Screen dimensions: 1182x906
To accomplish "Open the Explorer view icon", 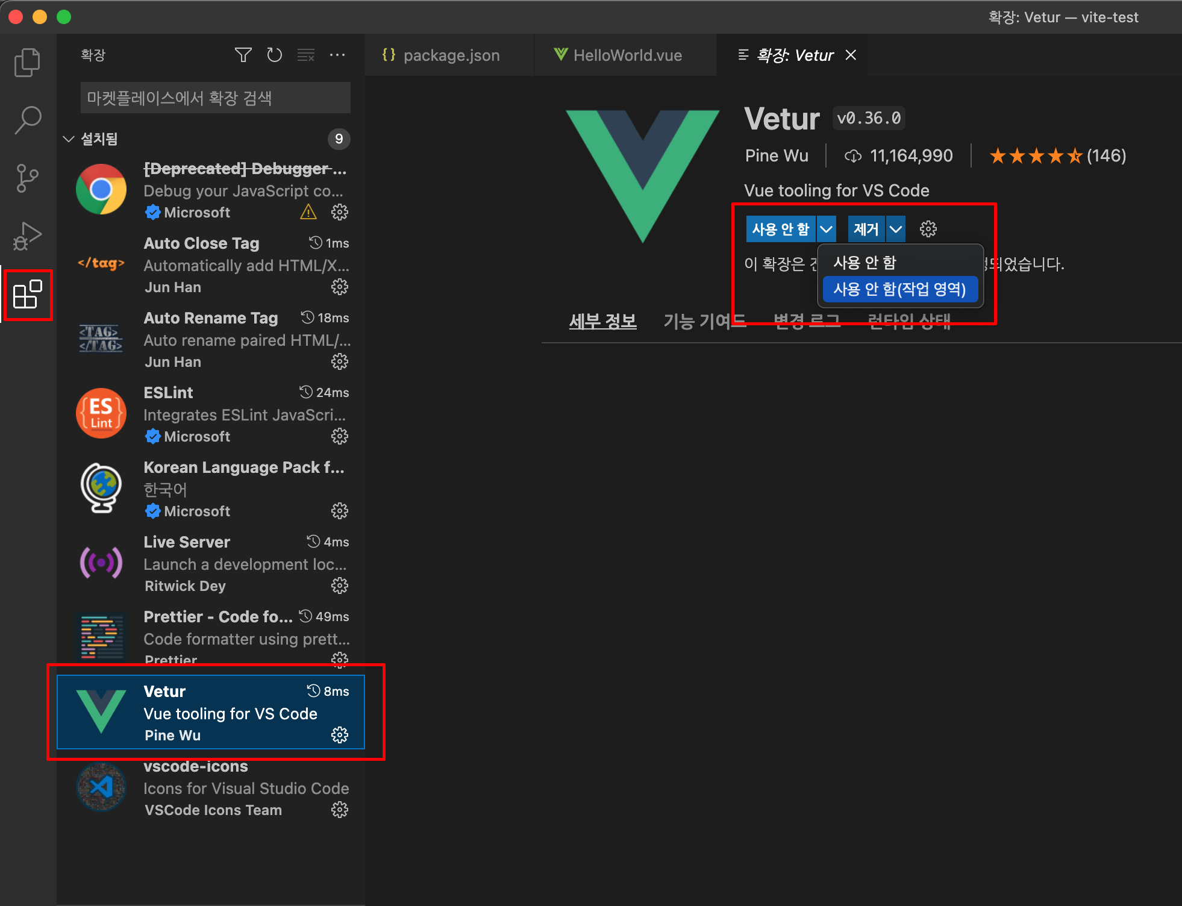I will pos(27,62).
